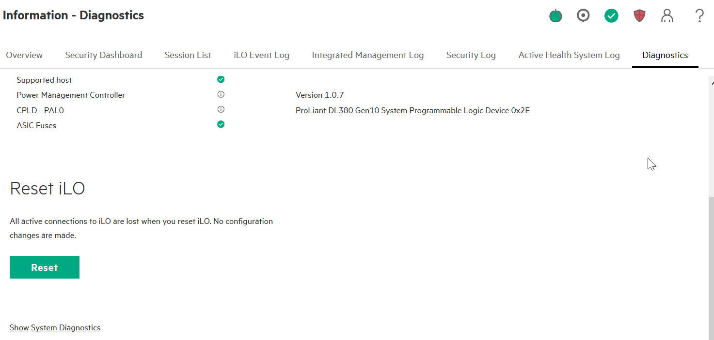Viewport: 714px width, 340px height.
Task: Open the help question mark icon
Action: 699,16
